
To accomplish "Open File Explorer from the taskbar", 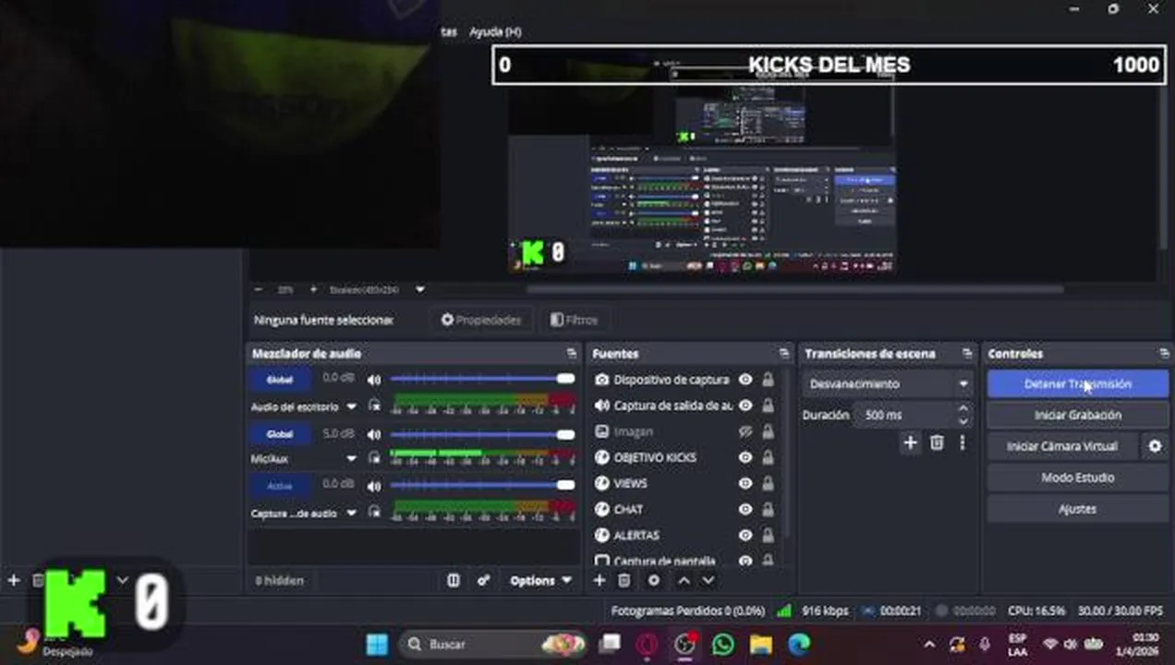I will (x=761, y=644).
